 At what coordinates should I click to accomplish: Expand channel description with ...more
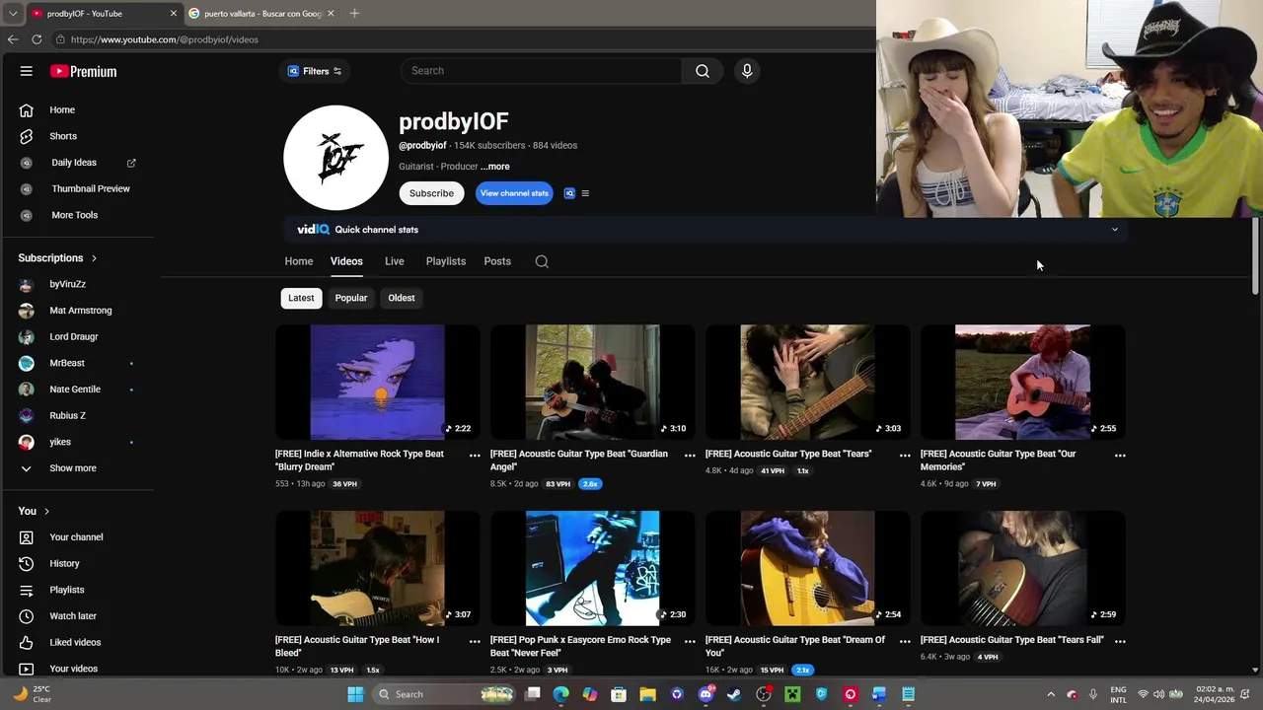click(495, 167)
